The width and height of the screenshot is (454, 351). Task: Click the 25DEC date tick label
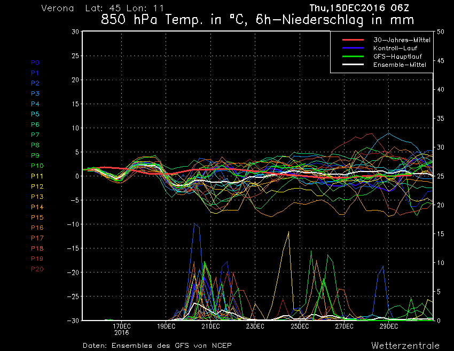[300, 326]
